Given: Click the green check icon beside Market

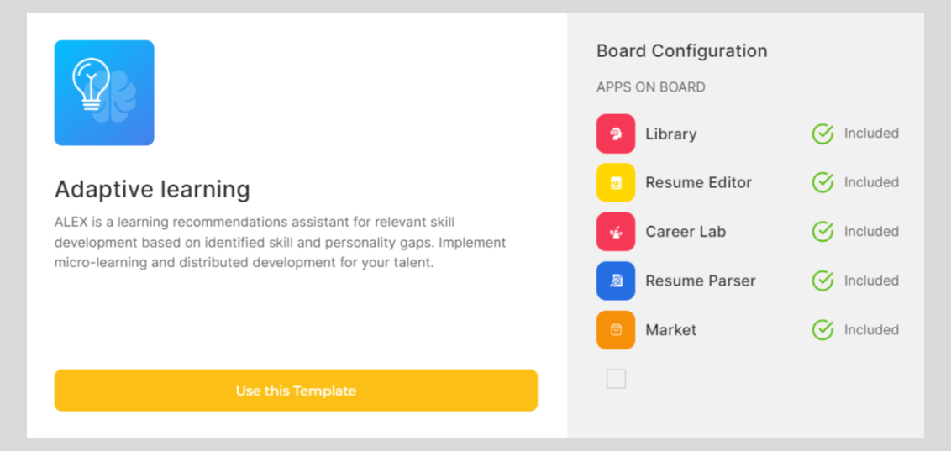Looking at the screenshot, I should (x=822, y=330).
